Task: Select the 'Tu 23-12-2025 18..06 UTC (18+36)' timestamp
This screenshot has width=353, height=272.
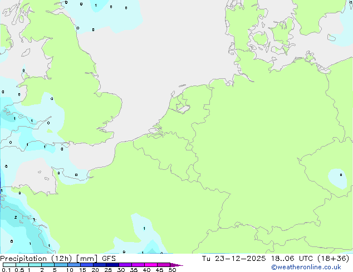Action: click(276, 259)
